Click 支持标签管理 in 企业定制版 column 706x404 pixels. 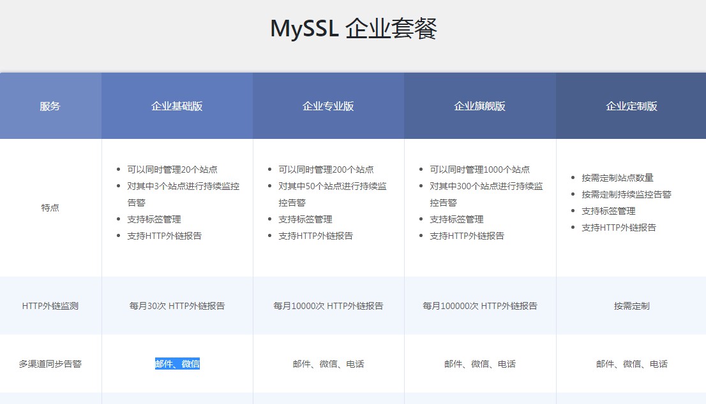click(608, 211)
